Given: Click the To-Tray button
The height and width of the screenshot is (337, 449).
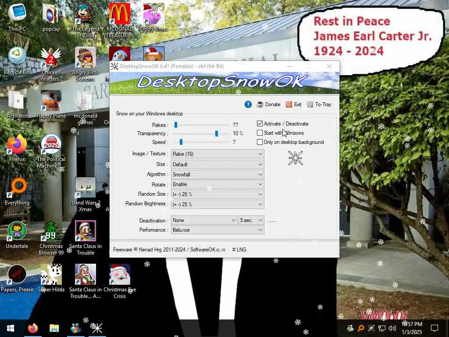Looking at the screenshot, I should [319, 104].
